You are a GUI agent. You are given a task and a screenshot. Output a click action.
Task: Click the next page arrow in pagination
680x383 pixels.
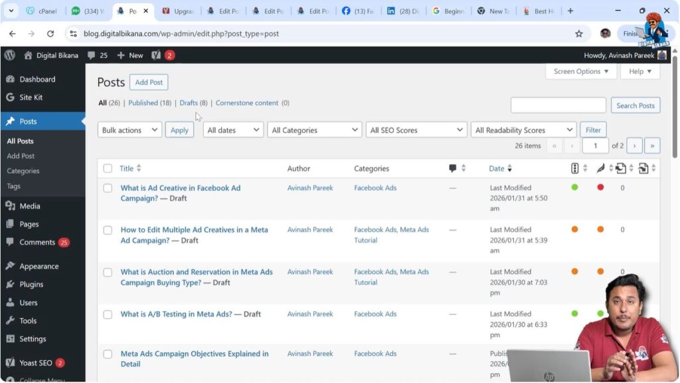[634, 145]
